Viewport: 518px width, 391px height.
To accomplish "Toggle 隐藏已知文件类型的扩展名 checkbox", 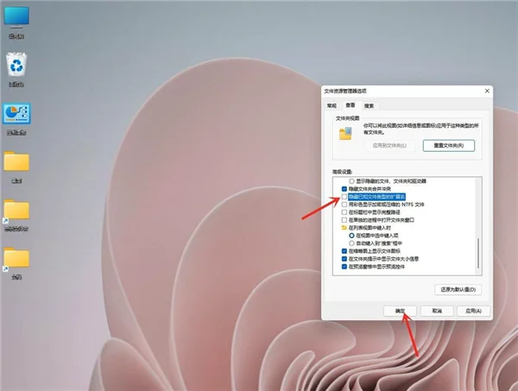I will tap(344, 197).
